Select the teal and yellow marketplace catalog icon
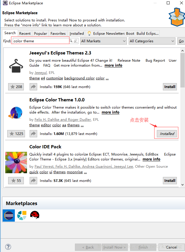 tap(22, 215)
